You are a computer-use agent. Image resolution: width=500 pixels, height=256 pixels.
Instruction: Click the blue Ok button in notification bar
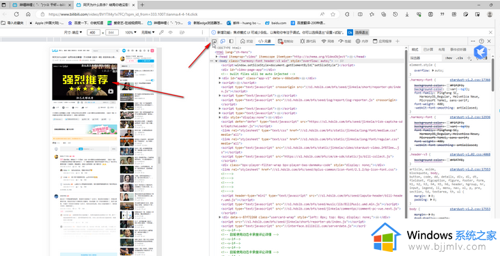pos(350,33)
